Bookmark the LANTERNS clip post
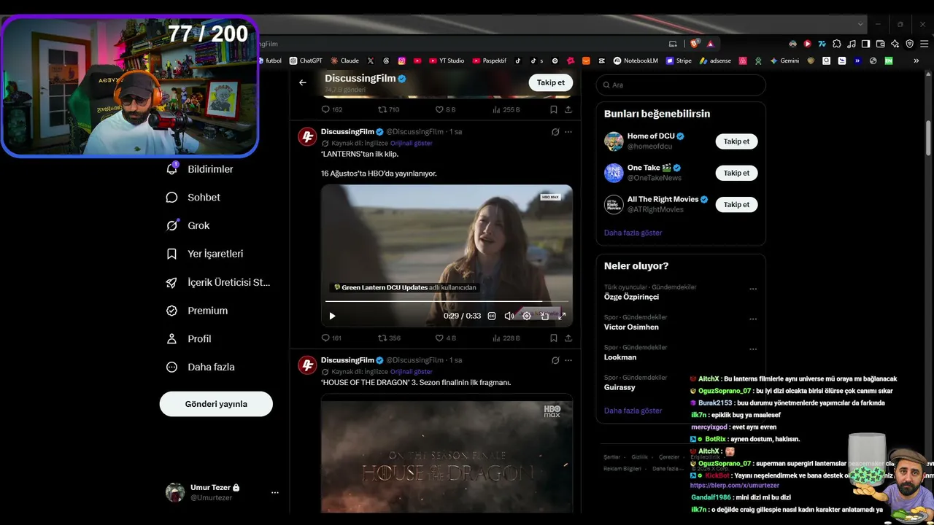Image resolution: width=934 pixels, height=525 pixels. click(554, 338)
